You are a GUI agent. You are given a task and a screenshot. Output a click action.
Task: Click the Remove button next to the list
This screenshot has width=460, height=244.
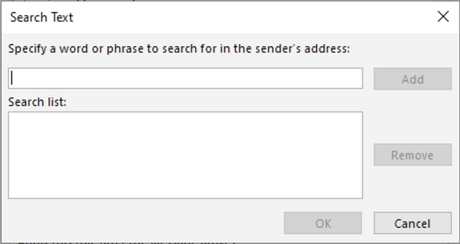point(412,155)
